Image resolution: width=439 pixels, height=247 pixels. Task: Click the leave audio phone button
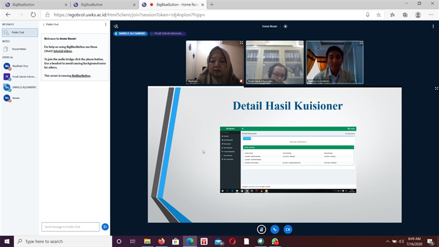275,229
